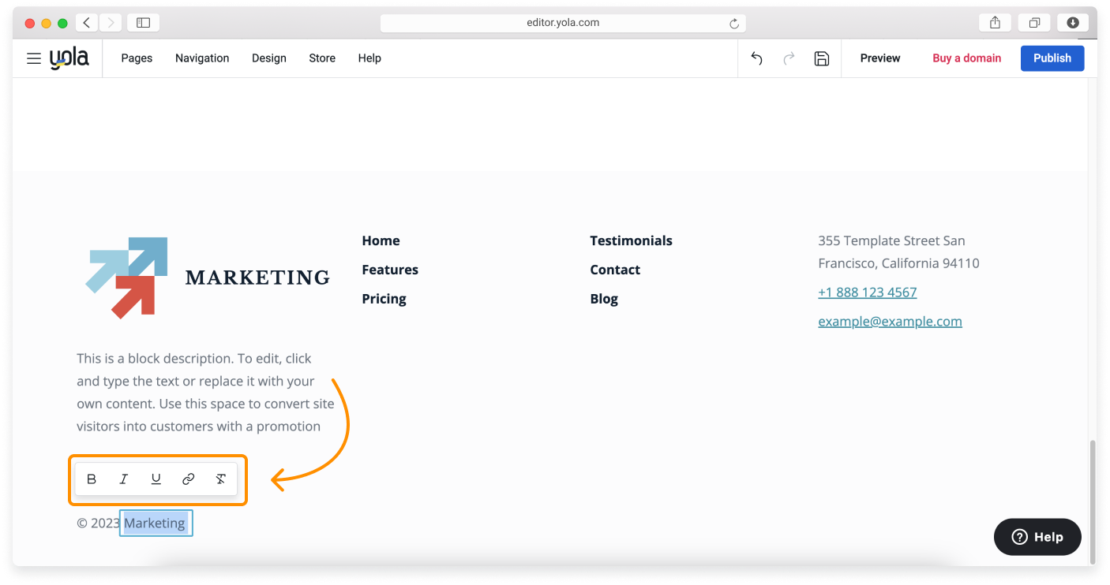Click the browser share icon

pyautogui.click(x=995, y=22)
